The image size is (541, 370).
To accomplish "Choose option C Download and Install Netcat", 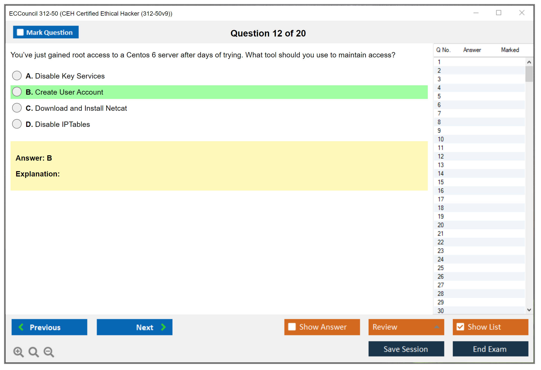I will pos(17,108).
